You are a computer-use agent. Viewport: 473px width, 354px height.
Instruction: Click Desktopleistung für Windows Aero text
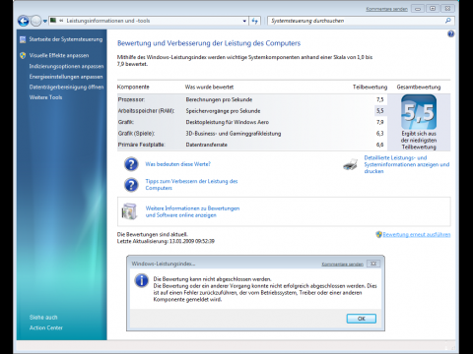(228, 122)
